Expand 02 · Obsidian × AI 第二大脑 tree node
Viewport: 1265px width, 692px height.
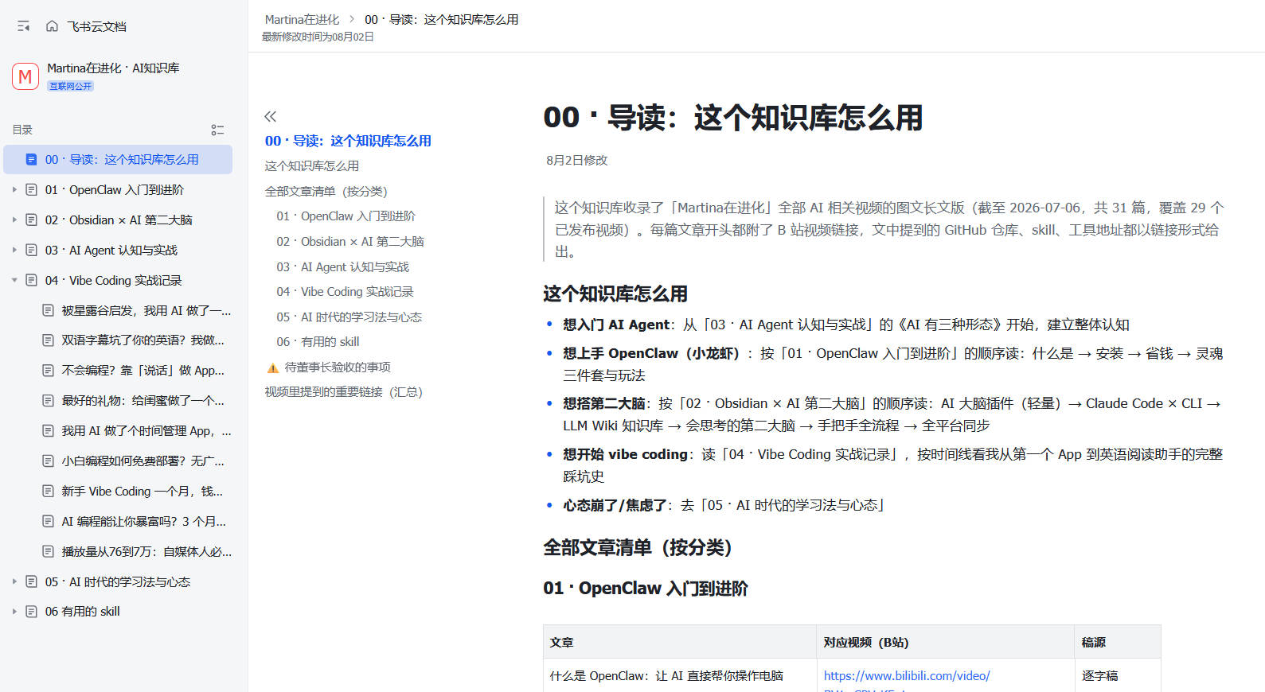pyautogui.click(x=14, y=220)
